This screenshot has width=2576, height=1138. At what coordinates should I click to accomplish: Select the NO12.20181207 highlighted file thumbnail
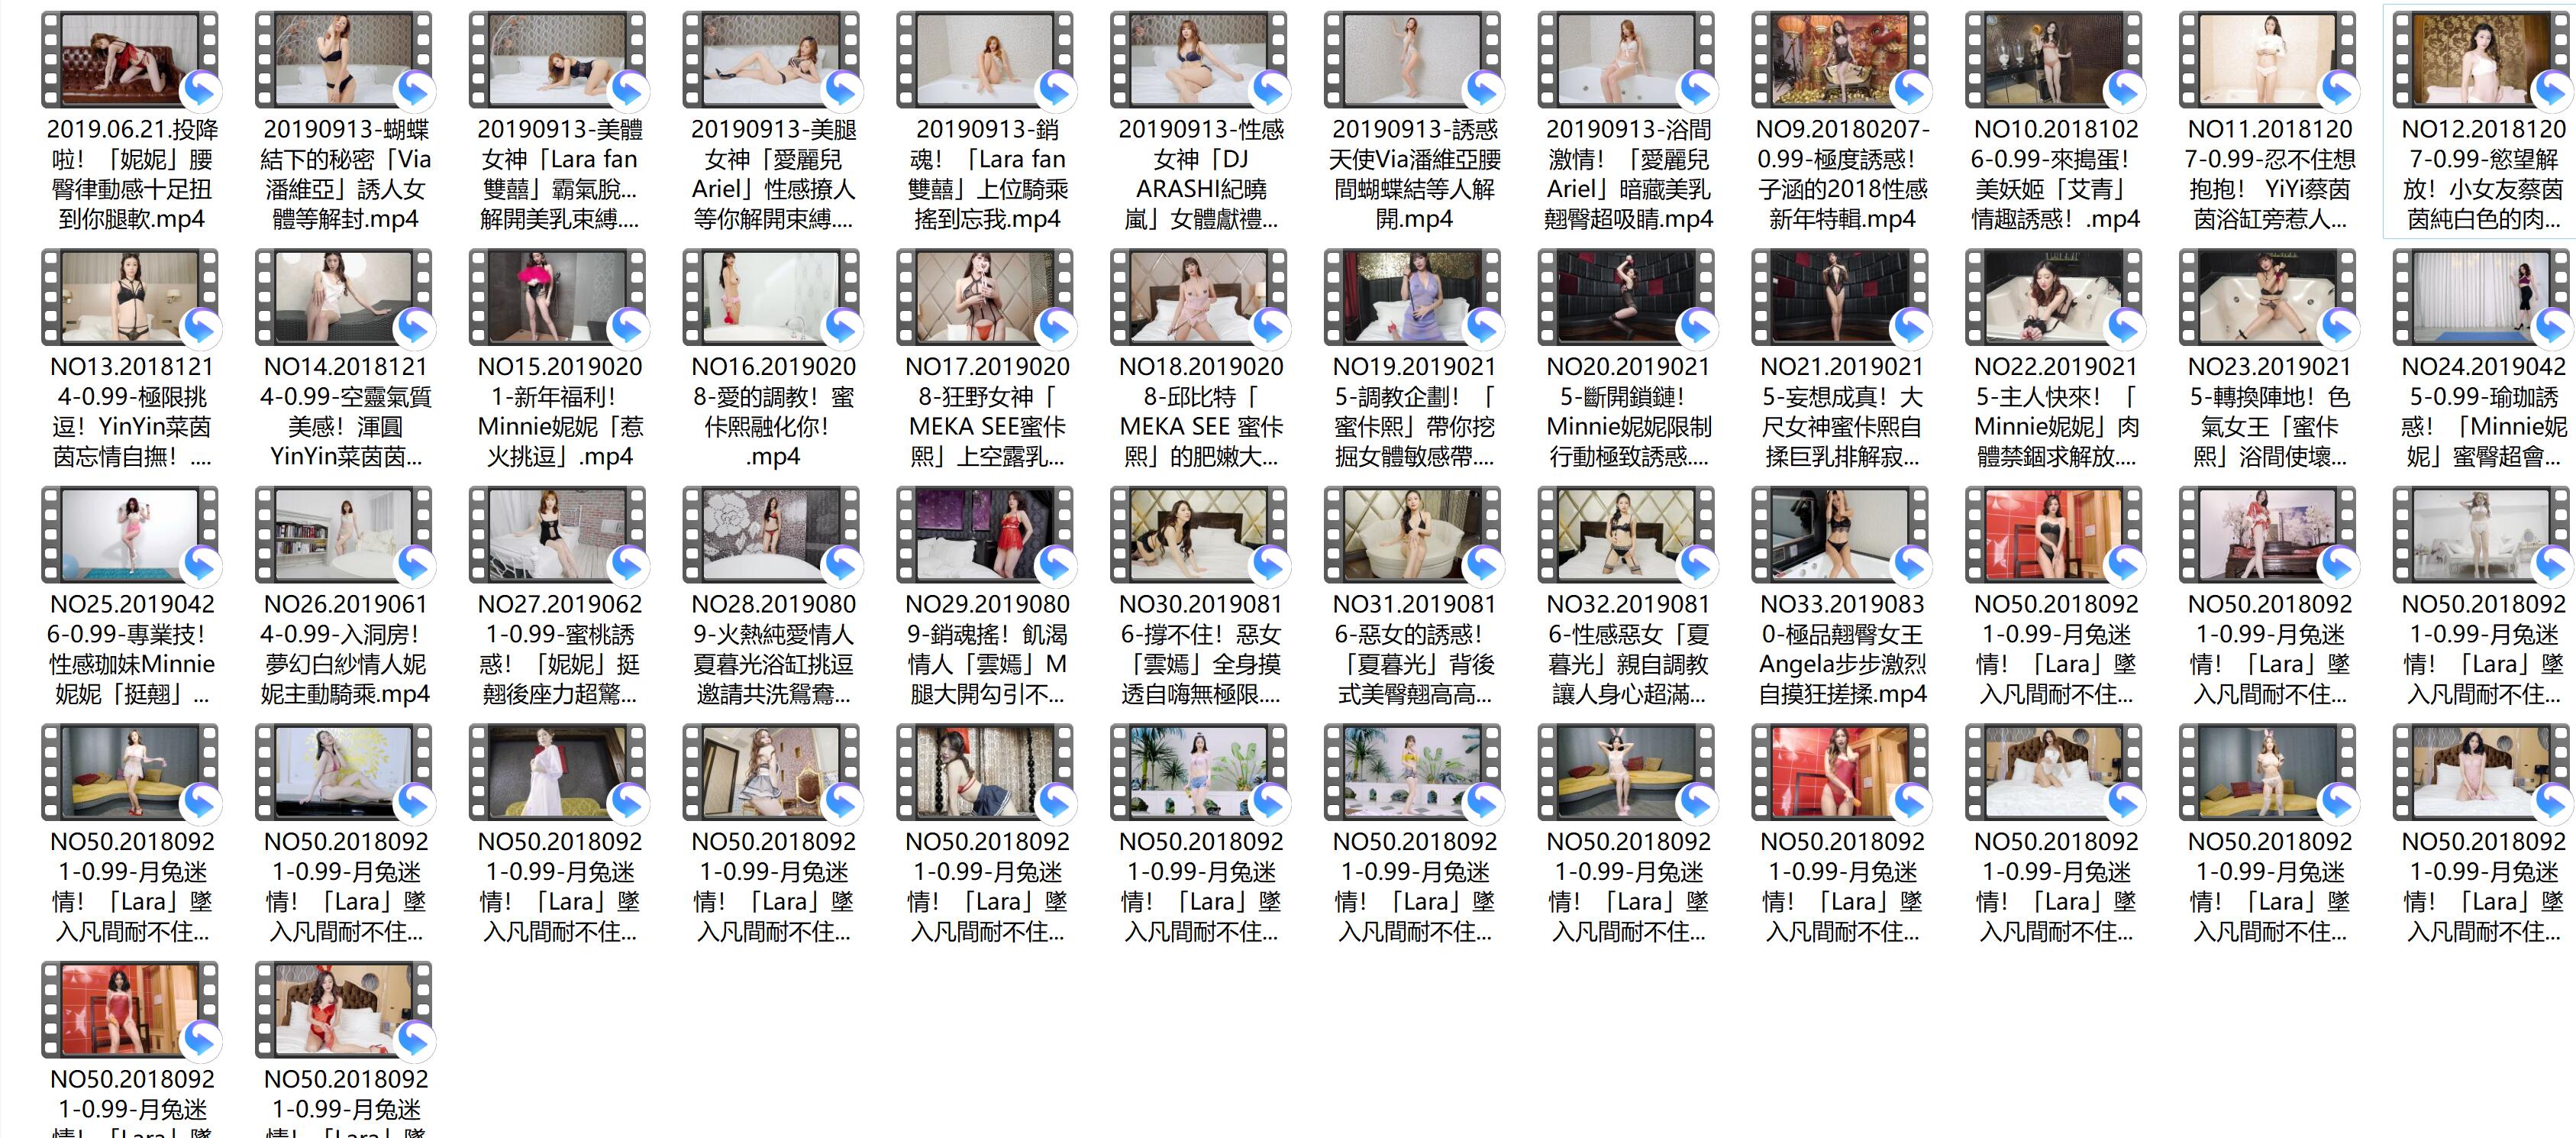pos(2482,60)
